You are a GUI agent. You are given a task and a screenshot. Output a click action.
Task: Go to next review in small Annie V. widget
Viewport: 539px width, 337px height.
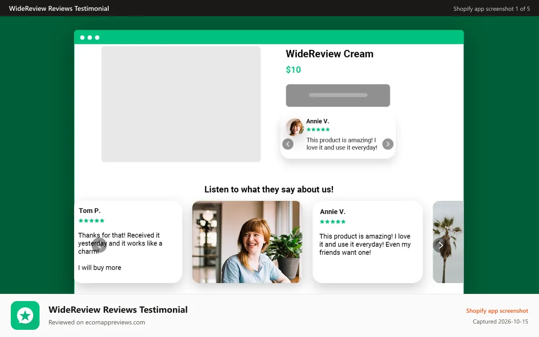click(x=388, y=144)
